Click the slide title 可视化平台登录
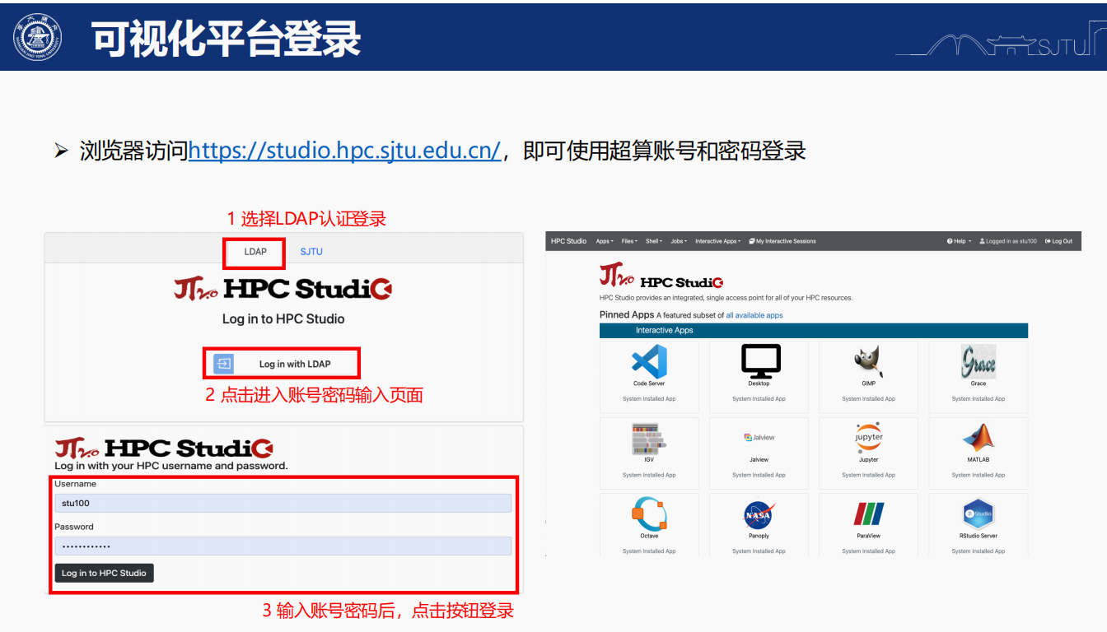Image resolution: width=1107 pixels, height=632 pixels. 227,37
